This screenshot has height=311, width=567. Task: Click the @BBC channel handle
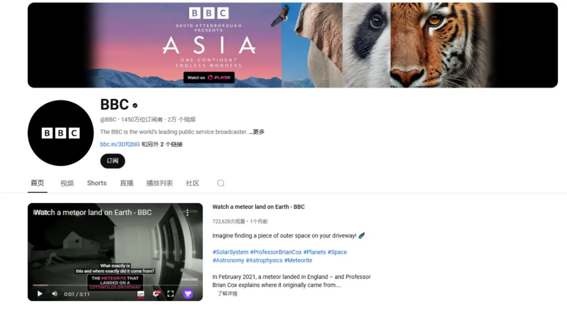[x=108, y=119]
